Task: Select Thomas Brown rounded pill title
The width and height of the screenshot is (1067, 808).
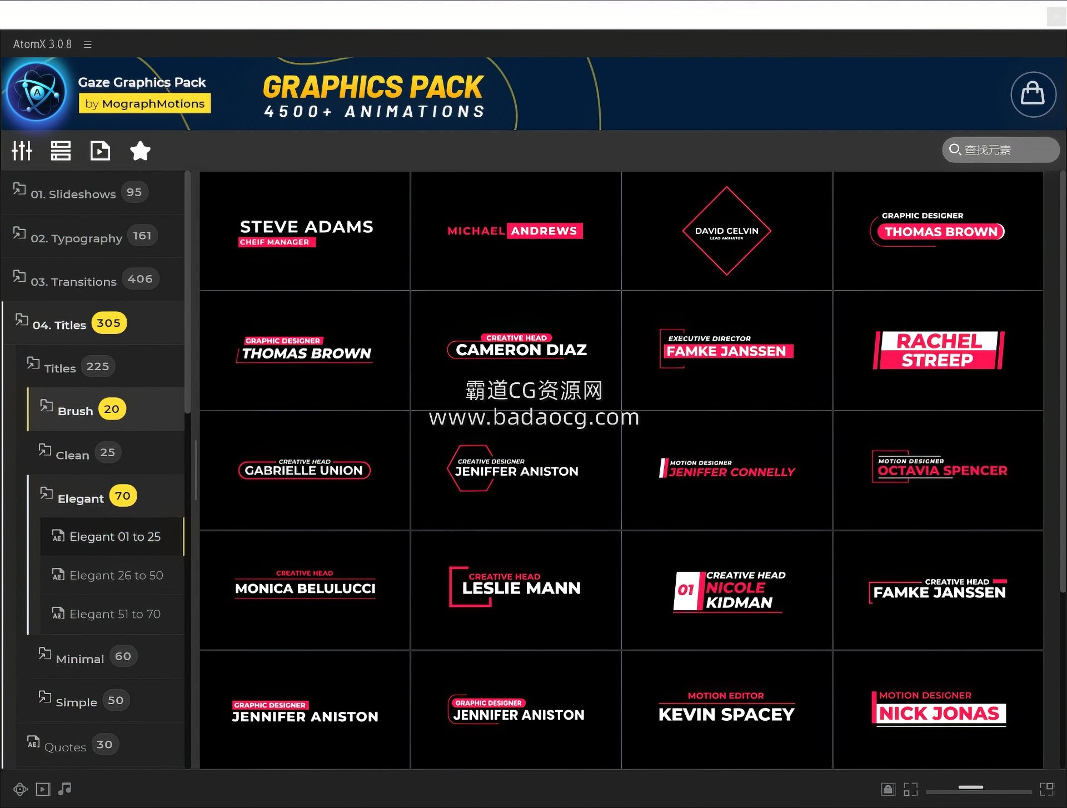Action: click(x=938, y=231)
